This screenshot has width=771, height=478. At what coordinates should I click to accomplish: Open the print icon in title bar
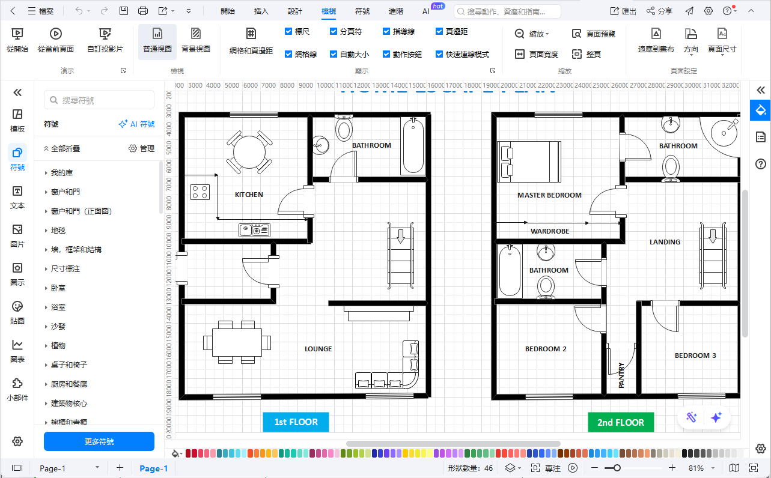[143, 11]
